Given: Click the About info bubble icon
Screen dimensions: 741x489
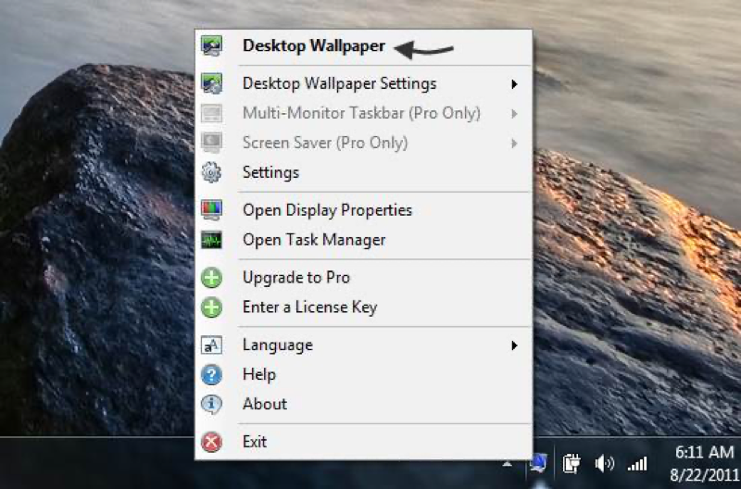Looking at the screenshot, I should click(211, 405).
